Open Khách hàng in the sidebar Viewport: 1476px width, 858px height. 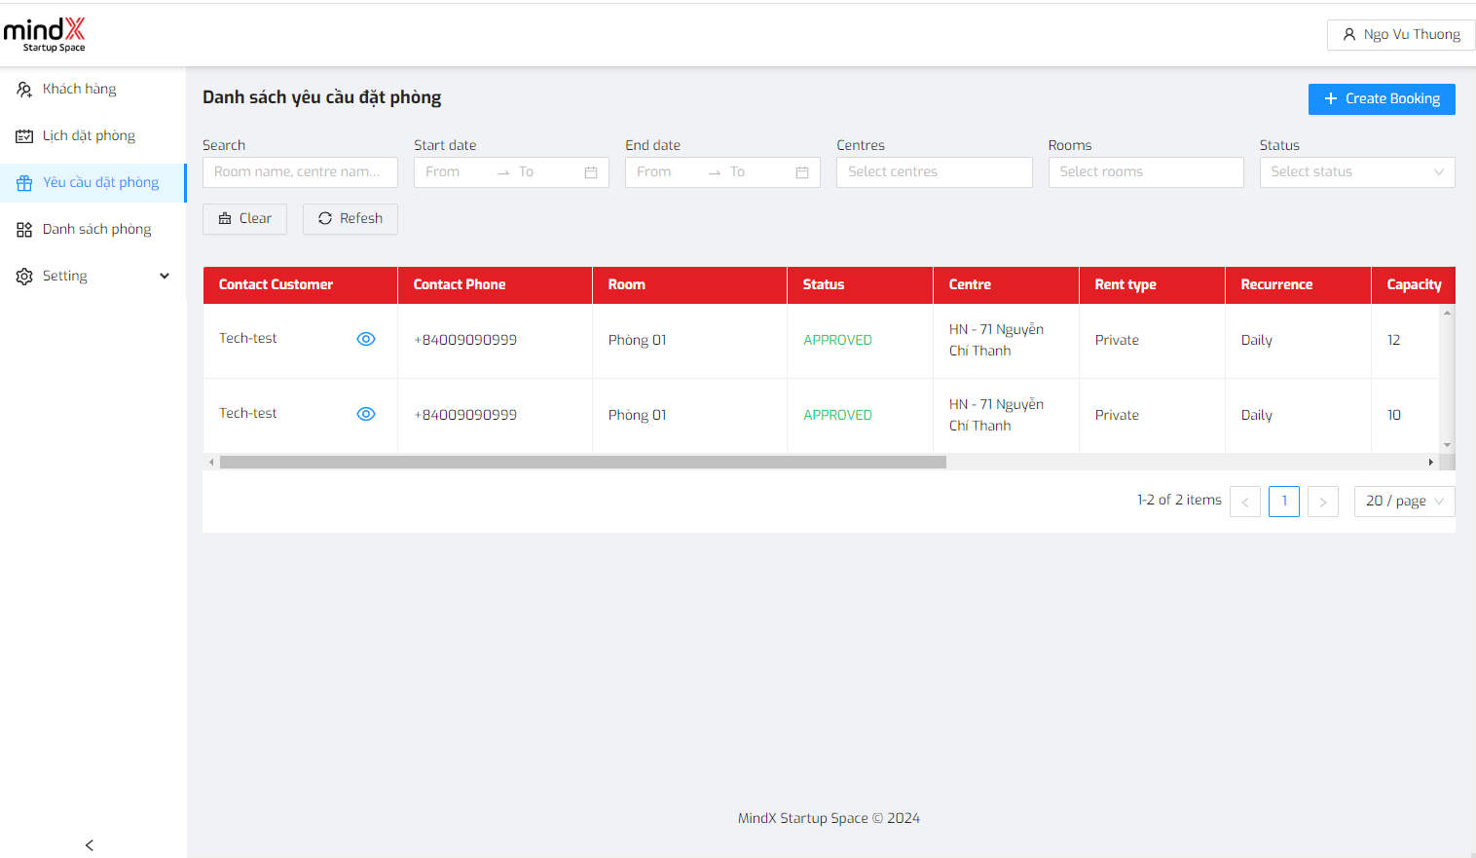(79, 89)
